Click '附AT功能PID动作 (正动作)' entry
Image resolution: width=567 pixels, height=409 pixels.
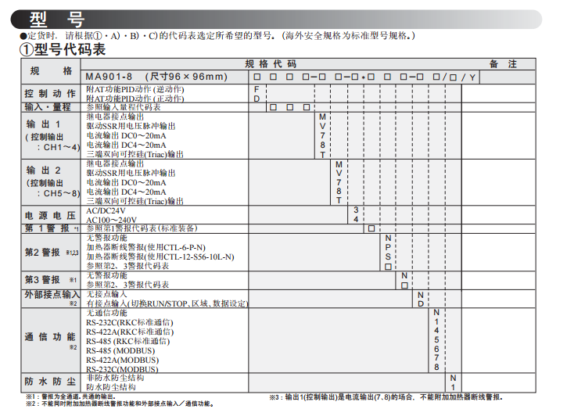[135, 99]
